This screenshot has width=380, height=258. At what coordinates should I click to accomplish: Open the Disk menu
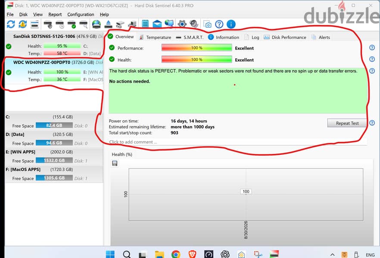(23, 15)
